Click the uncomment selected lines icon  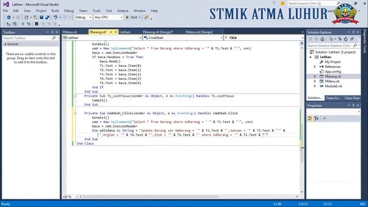28,24
